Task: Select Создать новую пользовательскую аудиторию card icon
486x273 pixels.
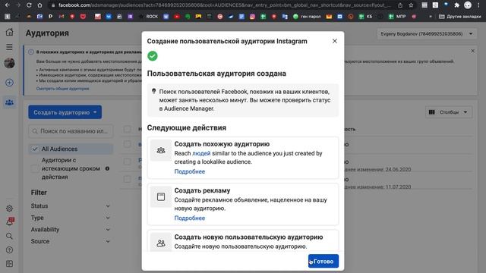Action: (x=161, y=243)
